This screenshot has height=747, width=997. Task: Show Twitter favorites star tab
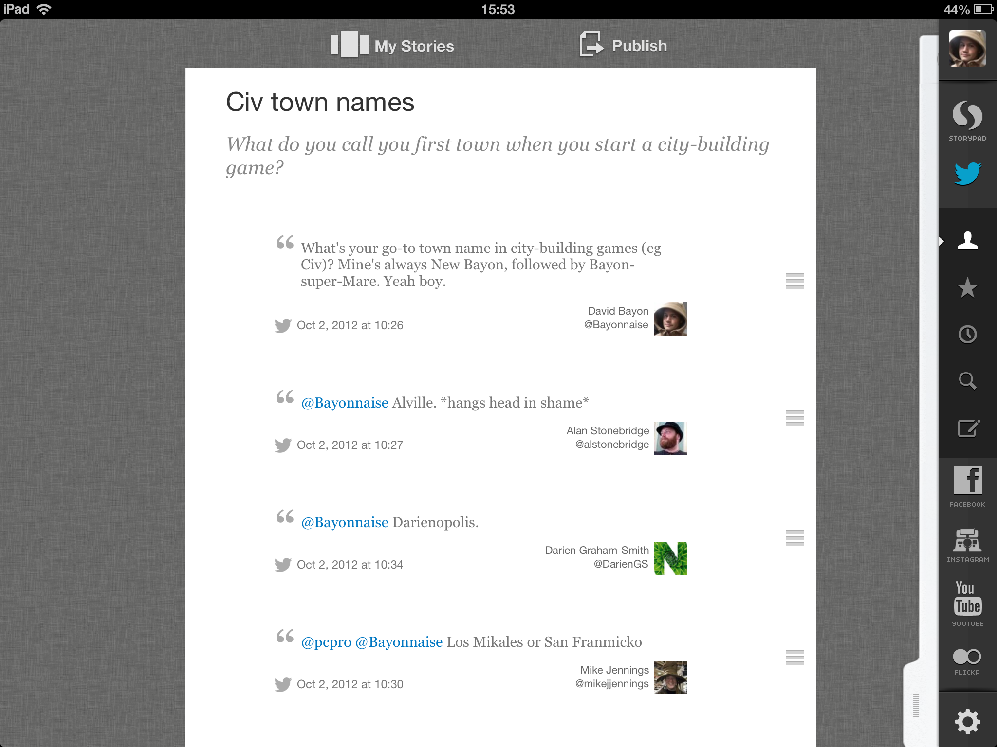point(967,287)
